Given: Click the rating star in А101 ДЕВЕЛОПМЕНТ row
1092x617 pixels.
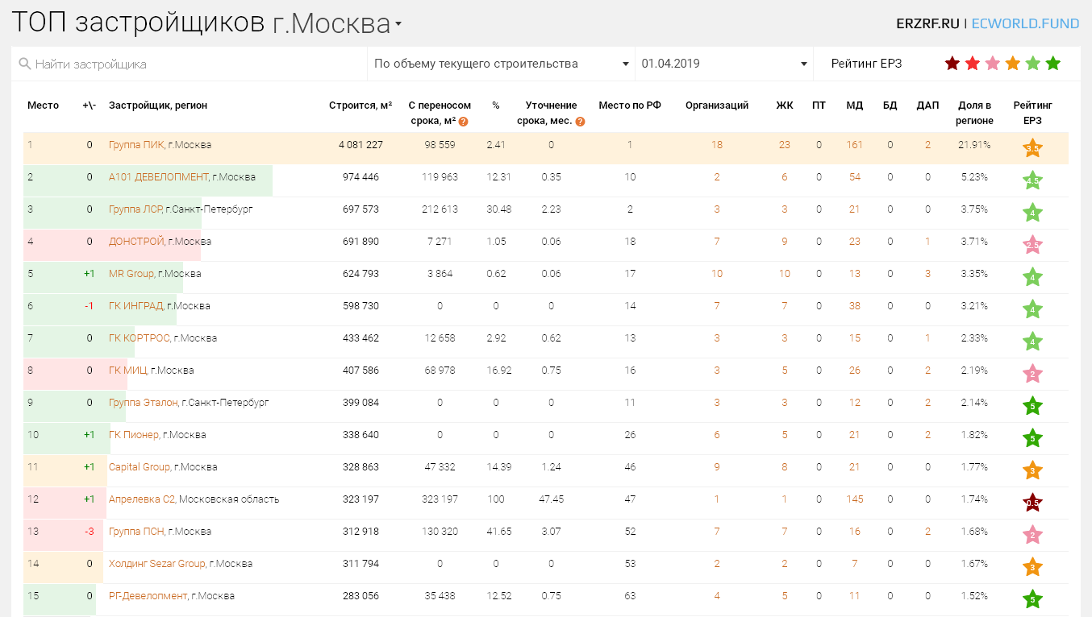Looking at the screenshot, I should point(1033,180).
